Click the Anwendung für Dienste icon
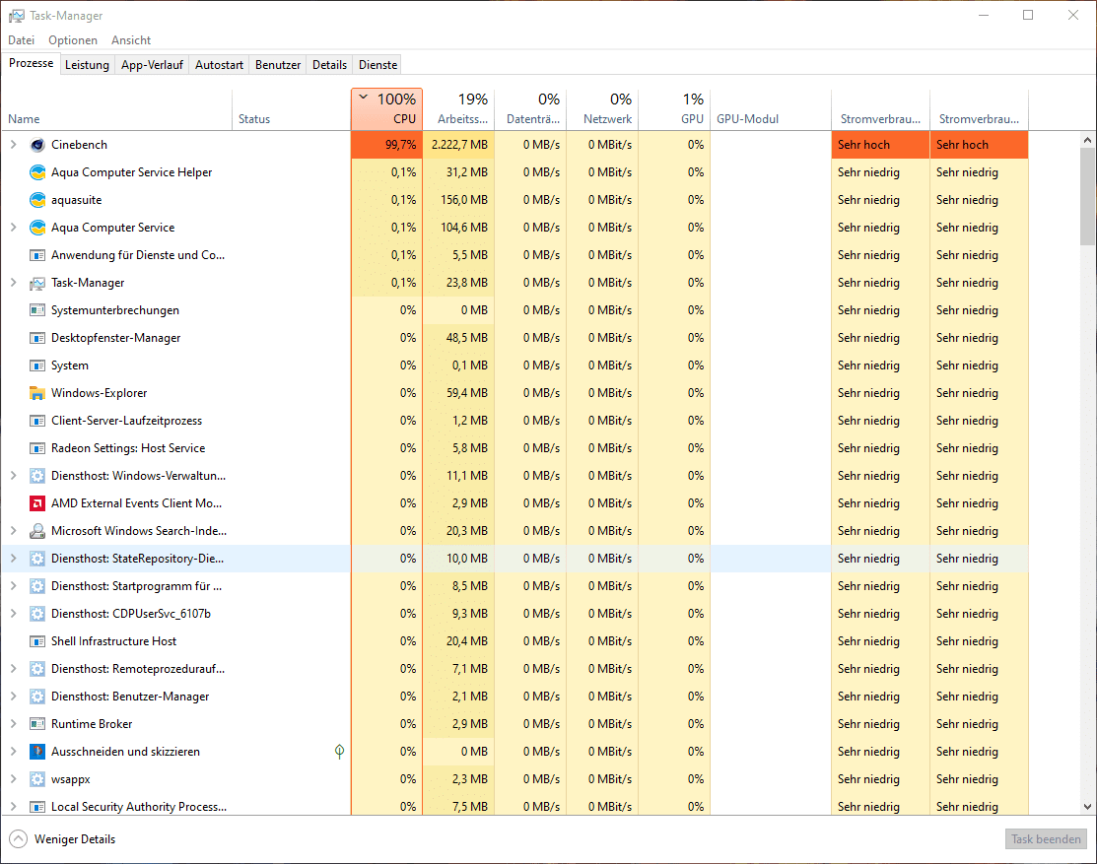 point(37,255)
